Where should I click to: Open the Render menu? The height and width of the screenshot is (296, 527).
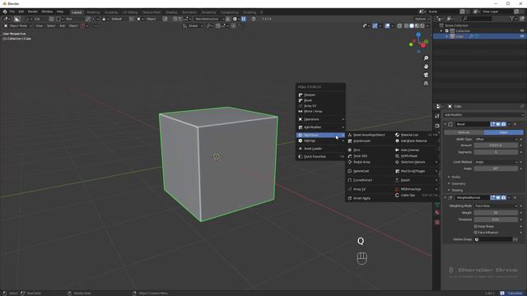click(33, 12)
